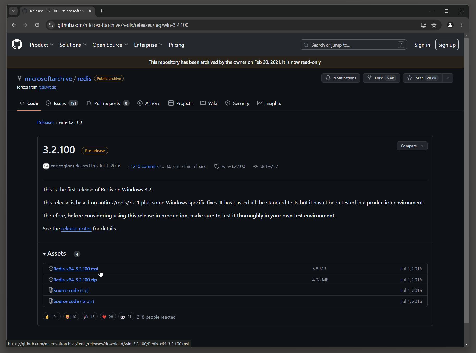476x353 pixels.
Task: Open the Actions tab
Action: click(149, 103)
